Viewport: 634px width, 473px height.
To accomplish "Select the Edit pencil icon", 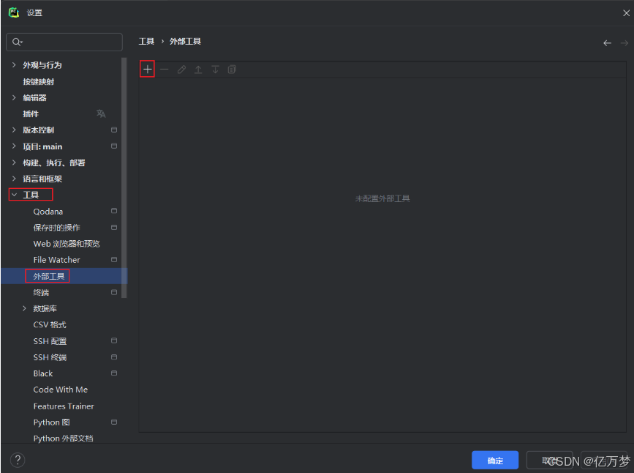I will pos(181,69).
